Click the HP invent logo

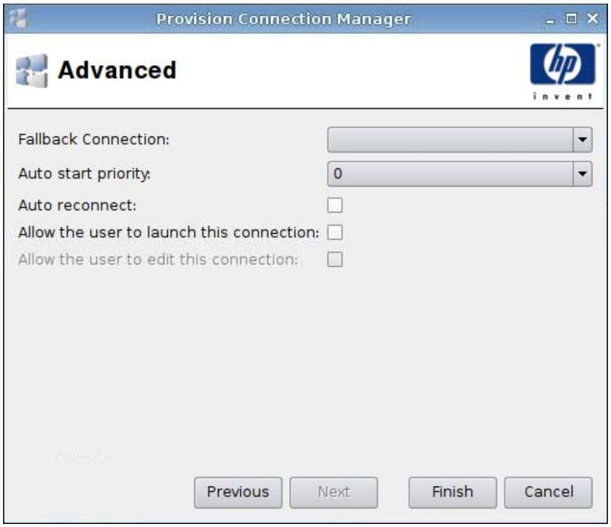point(563,71)
